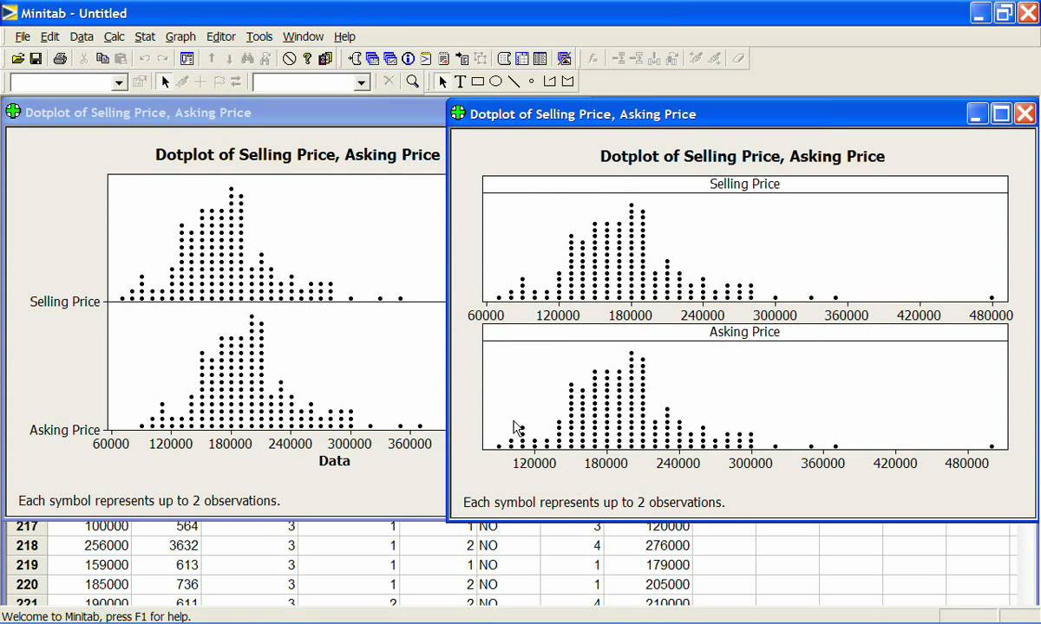The image size is (1041, 624).
Task: Click the 'Asking Price' panel header in front graph
Action: 744,332
